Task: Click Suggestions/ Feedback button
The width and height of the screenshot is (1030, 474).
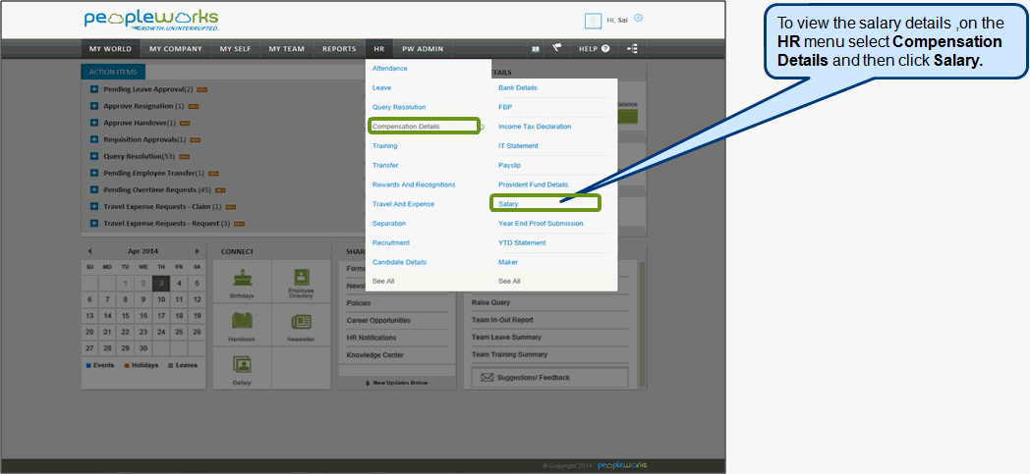Action: coord(549,377)
